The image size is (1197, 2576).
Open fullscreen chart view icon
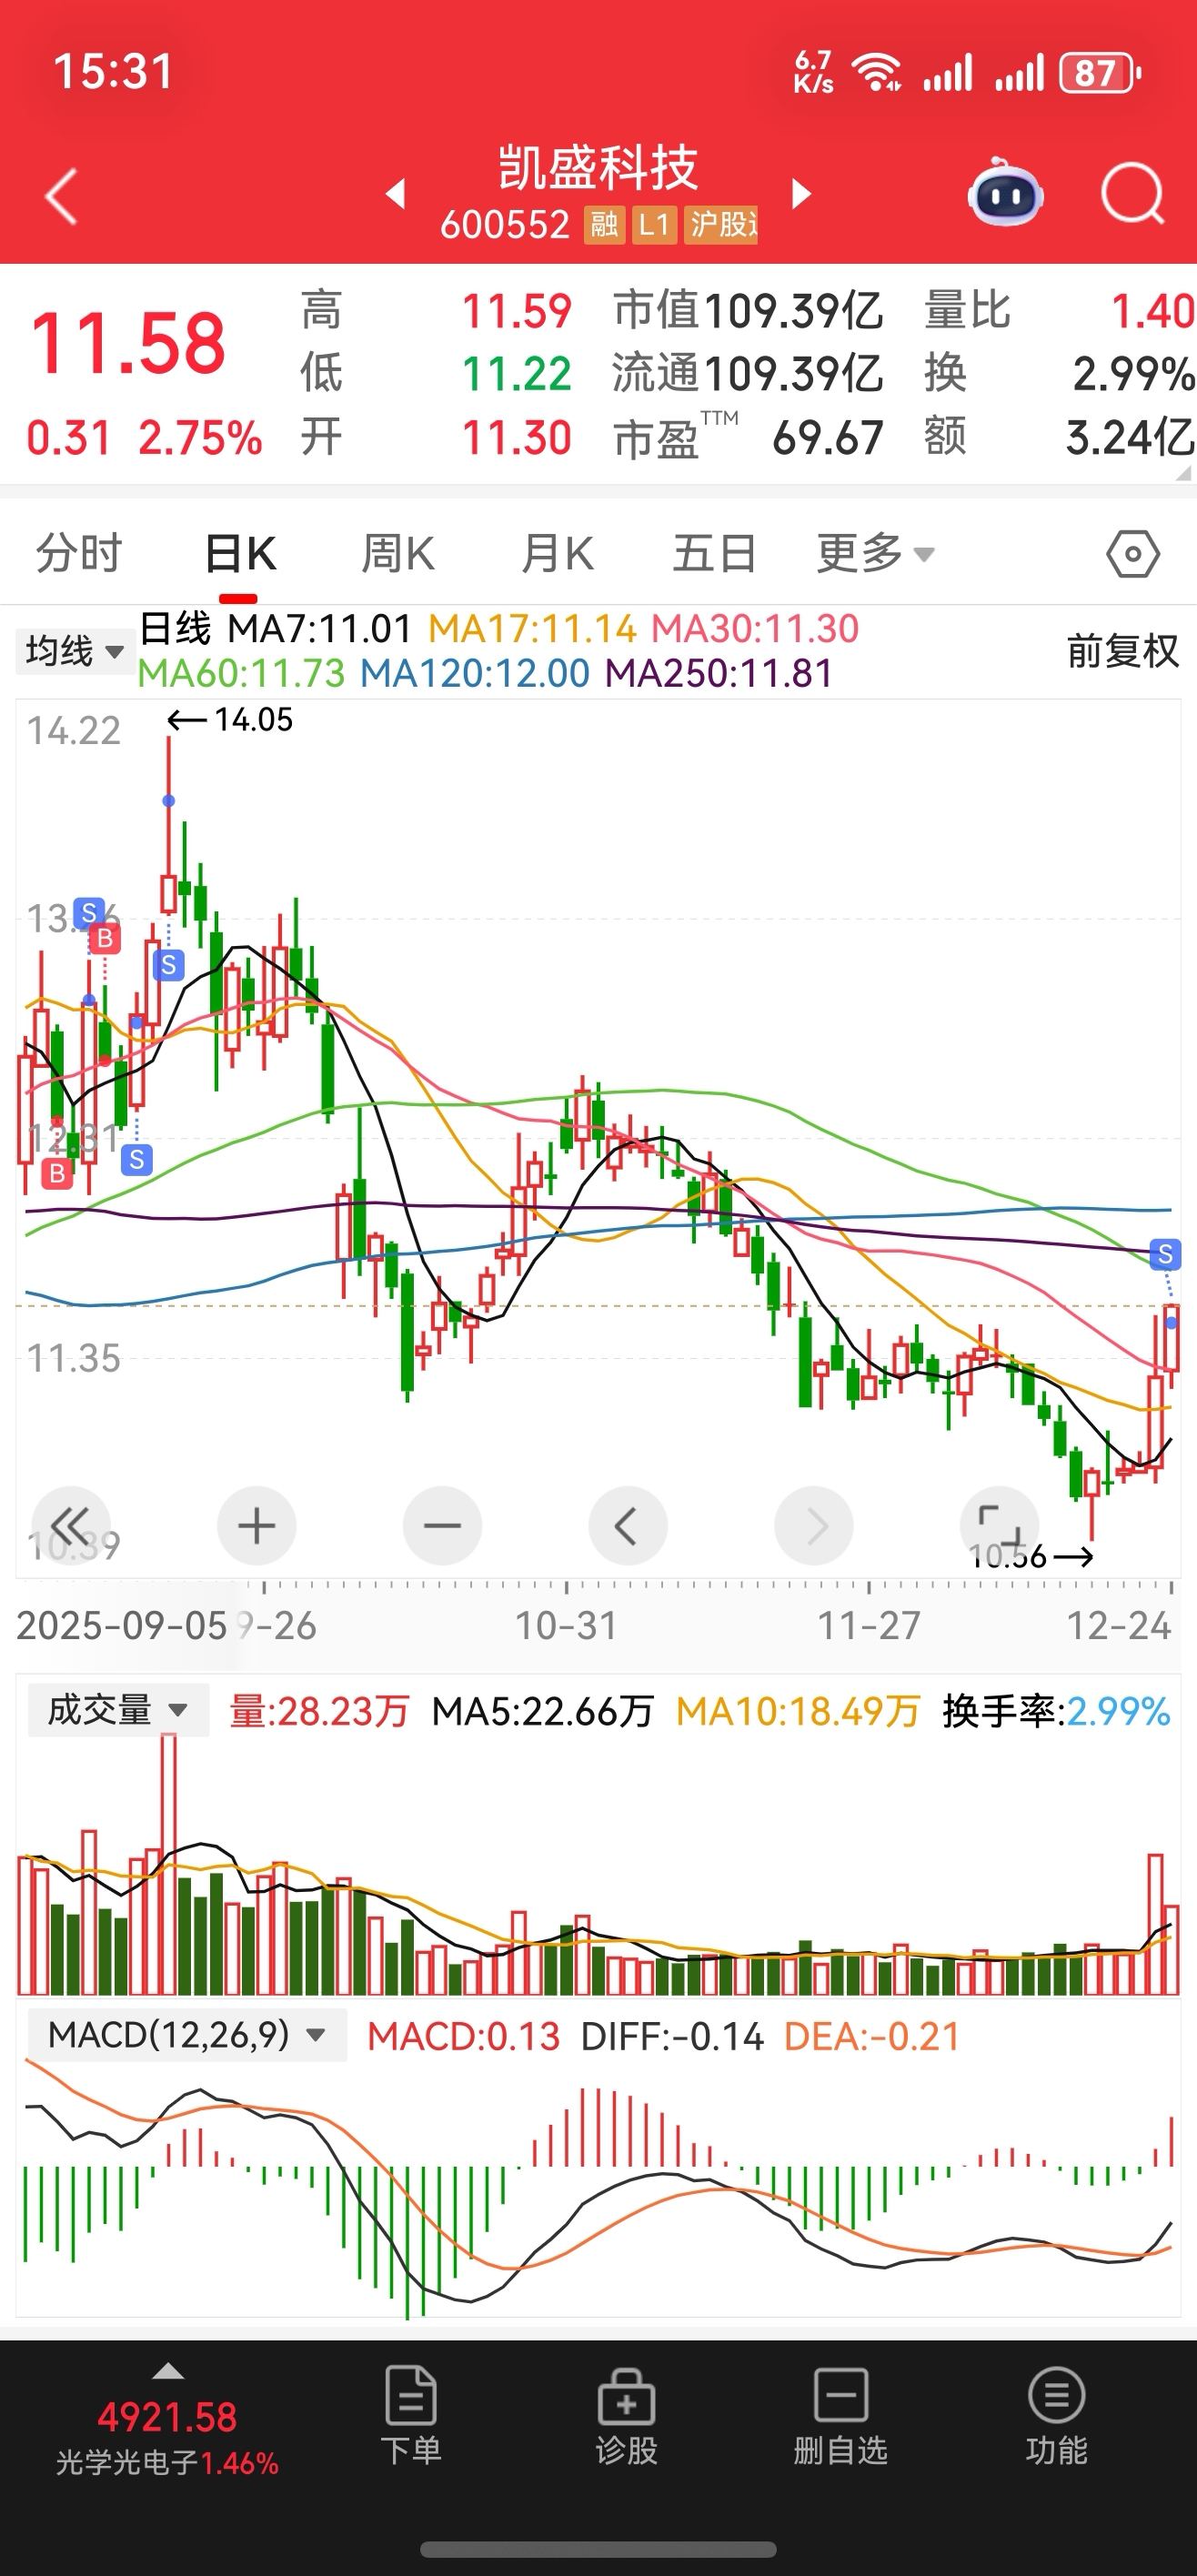999,1525
